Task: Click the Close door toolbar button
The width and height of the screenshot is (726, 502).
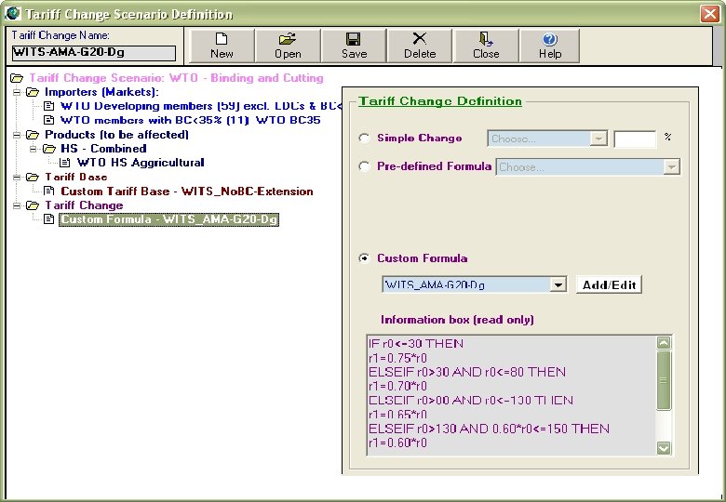Action: (486, 46)
